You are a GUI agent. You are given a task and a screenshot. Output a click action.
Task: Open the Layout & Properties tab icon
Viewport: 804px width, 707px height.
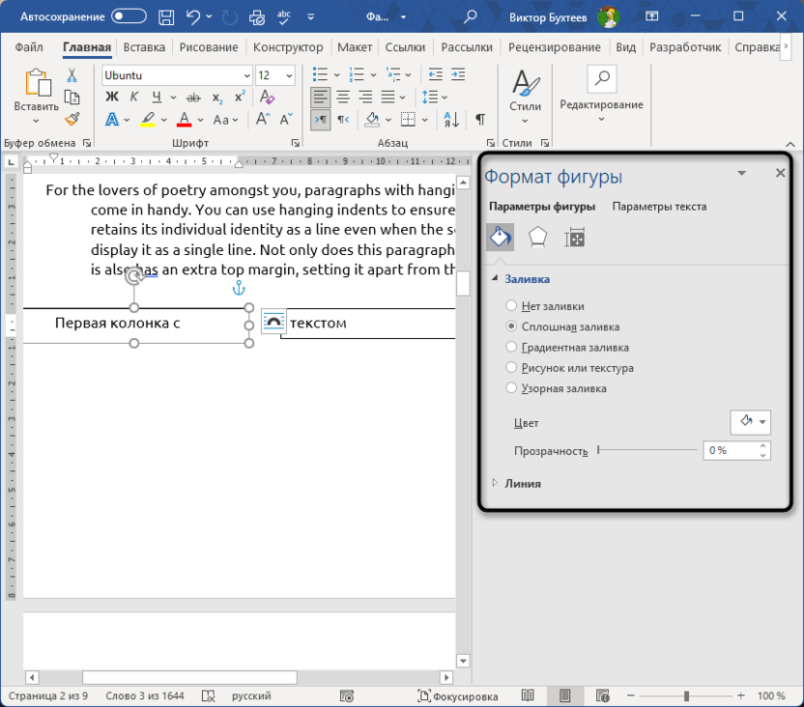(575, 238)
